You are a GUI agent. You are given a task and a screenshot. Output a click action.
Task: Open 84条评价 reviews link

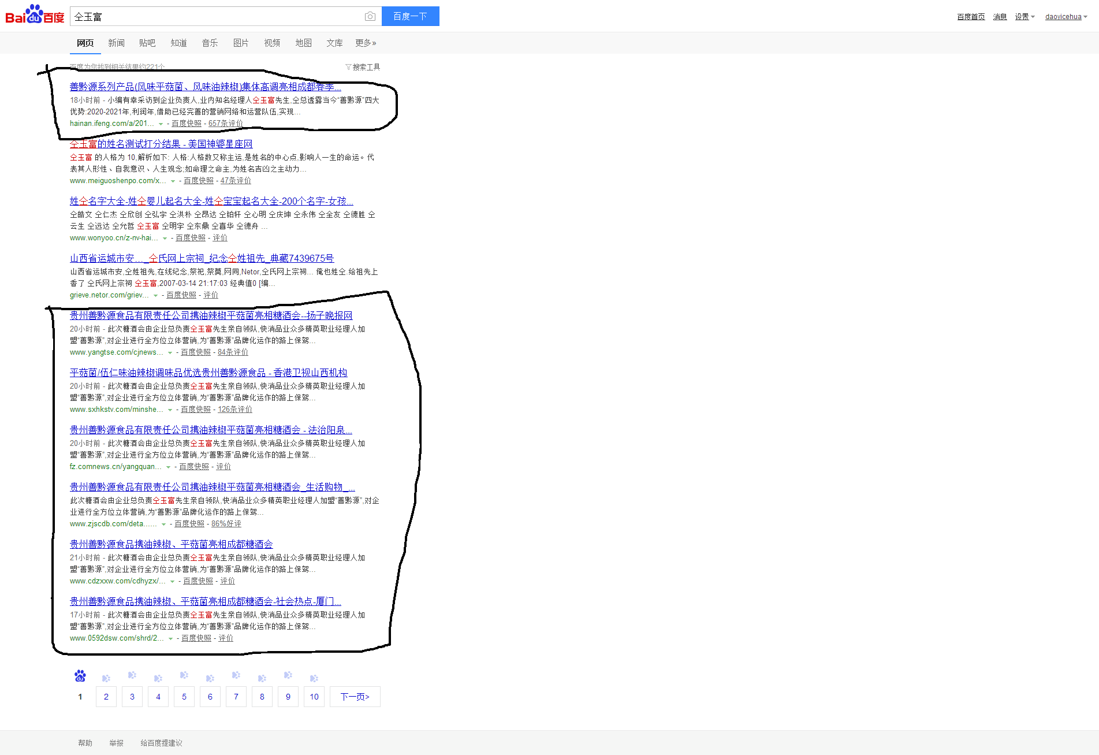(233, 352)
